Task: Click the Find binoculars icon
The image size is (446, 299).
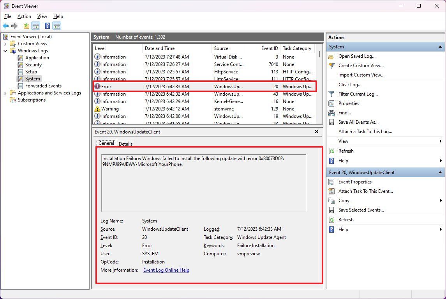Action: (x=331, y=112)
